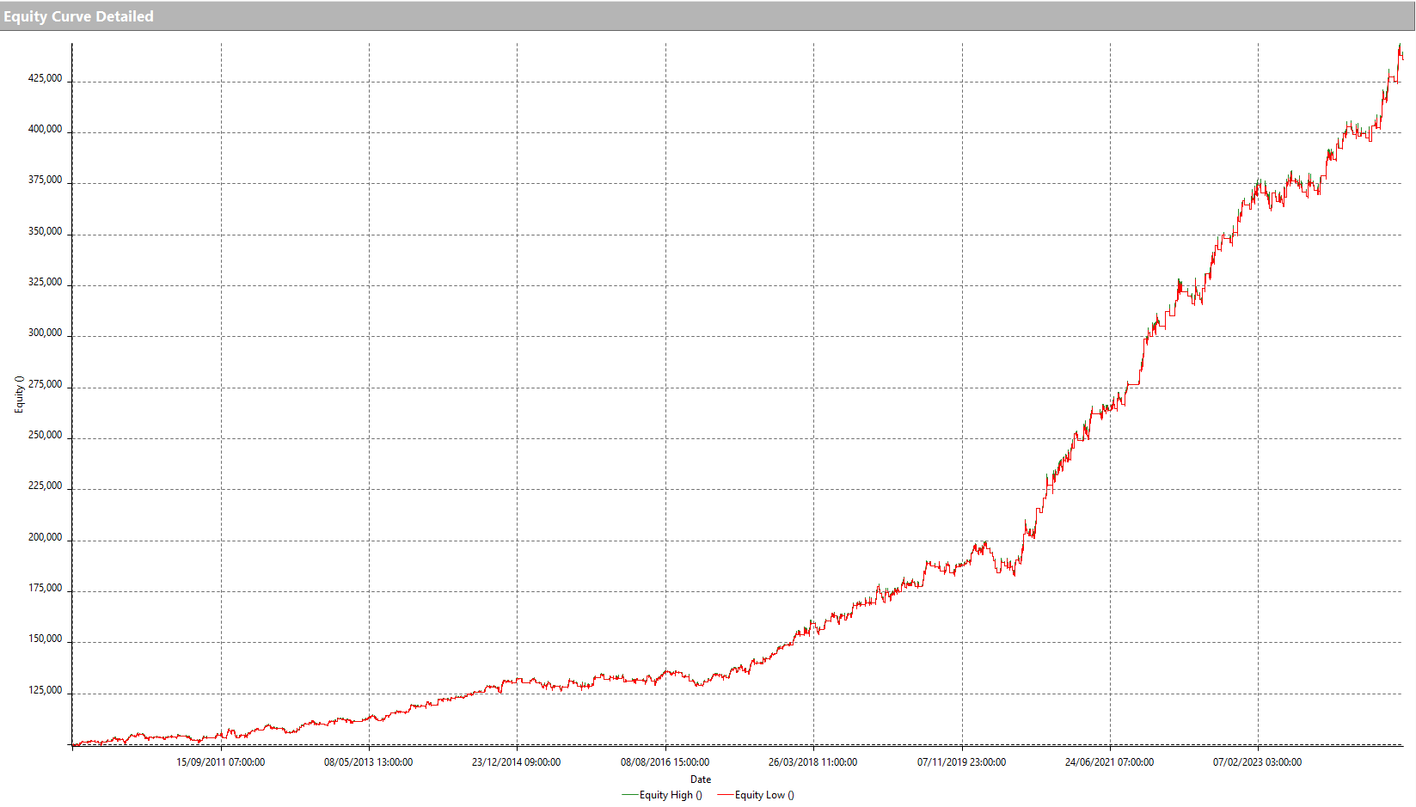
Task: Click the 07/02/2023 03:00:00 date label
Action: coord(1257,762)
